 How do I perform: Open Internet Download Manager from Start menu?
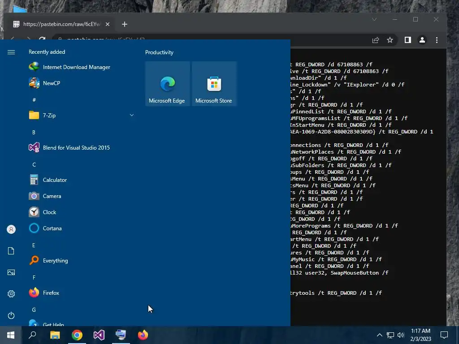pyautogui.click(x=82, y=67)
